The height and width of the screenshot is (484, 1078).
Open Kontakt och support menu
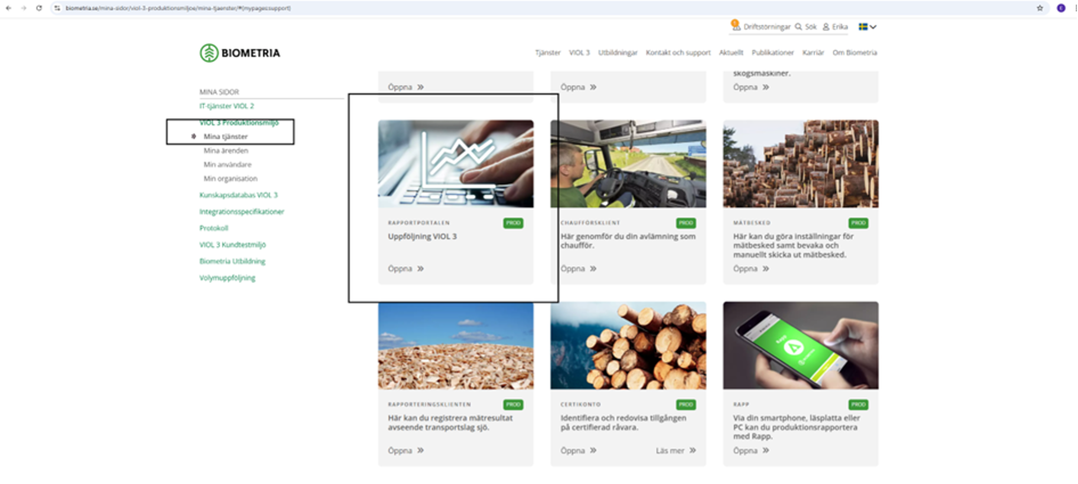coord(678,53)
